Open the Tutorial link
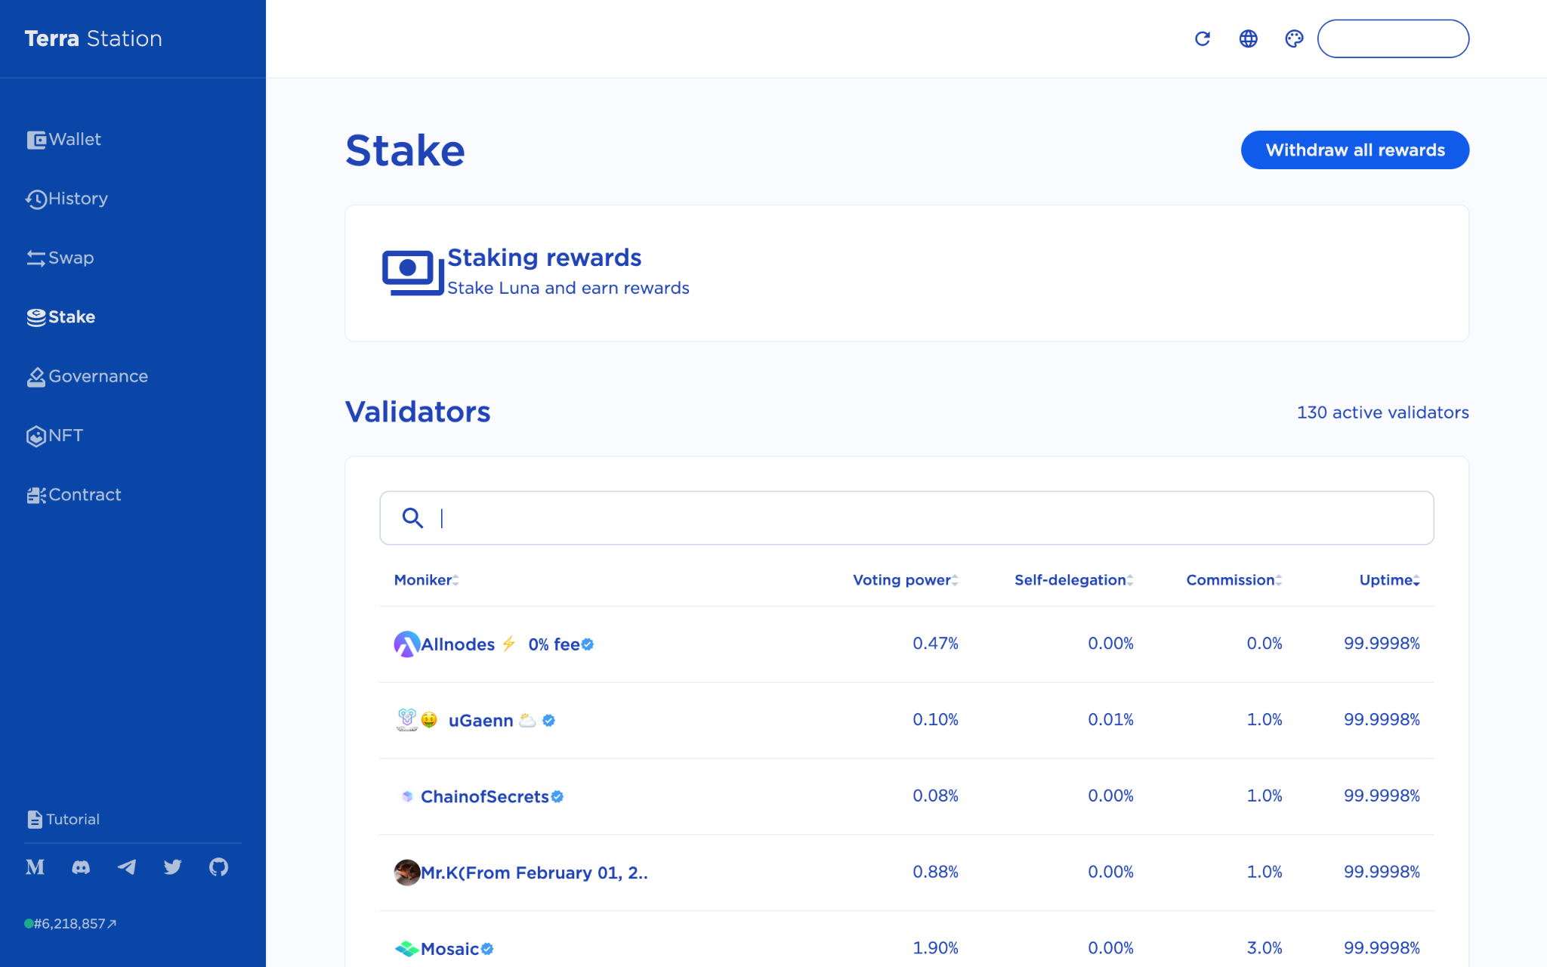This screenshot has height=967, width=1547. (x=63, y=819)
